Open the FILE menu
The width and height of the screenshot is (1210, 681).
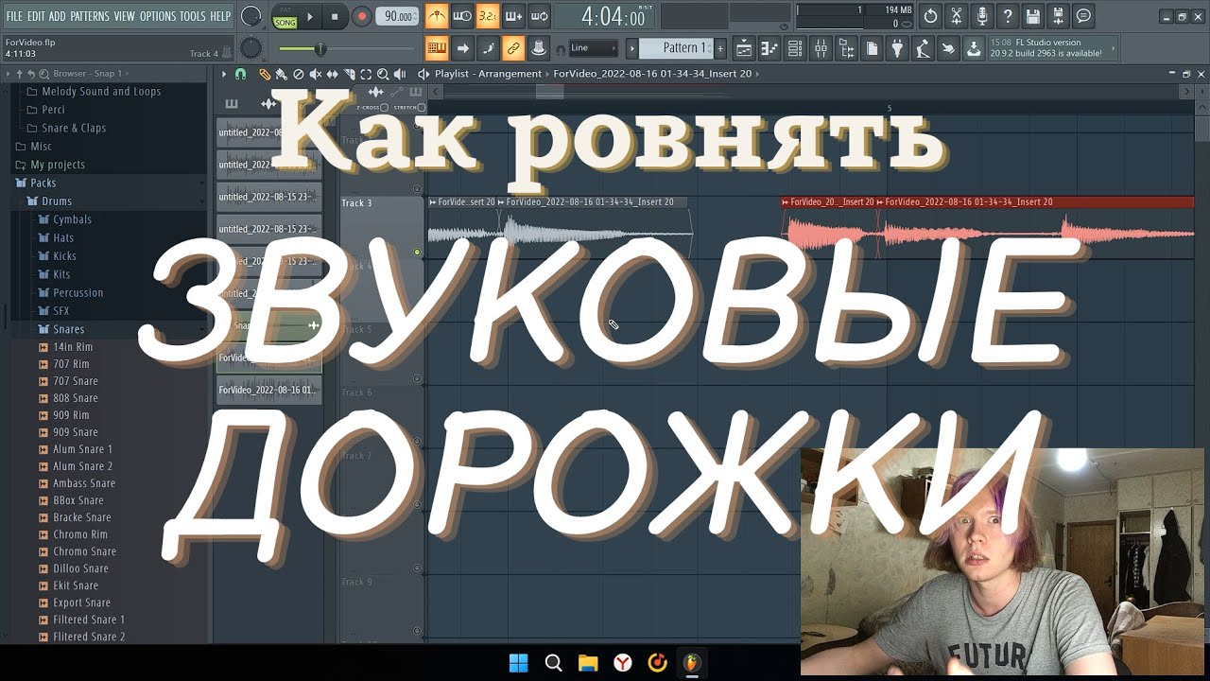pyautogui.click(x=14, y=16)
